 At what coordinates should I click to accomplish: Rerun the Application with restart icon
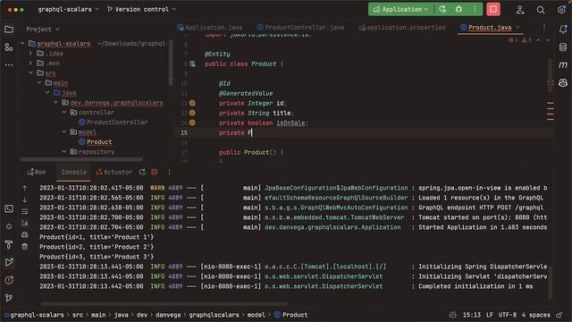coord(442,10)
